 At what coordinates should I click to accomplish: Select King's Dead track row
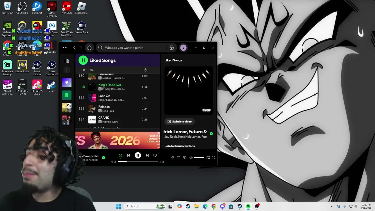117,87
